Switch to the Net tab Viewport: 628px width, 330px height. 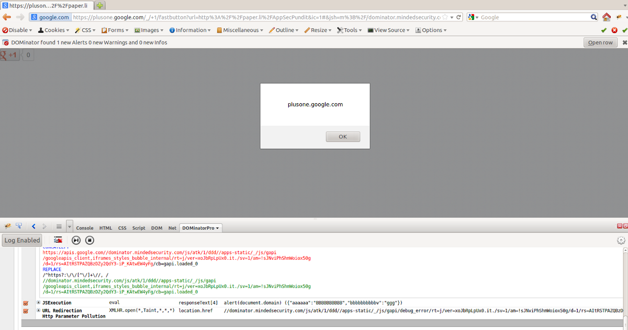[x=172, y=228]
